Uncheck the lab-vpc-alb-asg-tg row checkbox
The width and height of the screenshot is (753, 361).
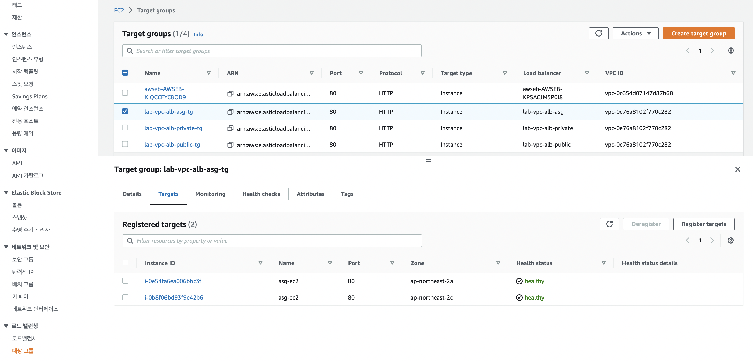[x=125, y=111]
